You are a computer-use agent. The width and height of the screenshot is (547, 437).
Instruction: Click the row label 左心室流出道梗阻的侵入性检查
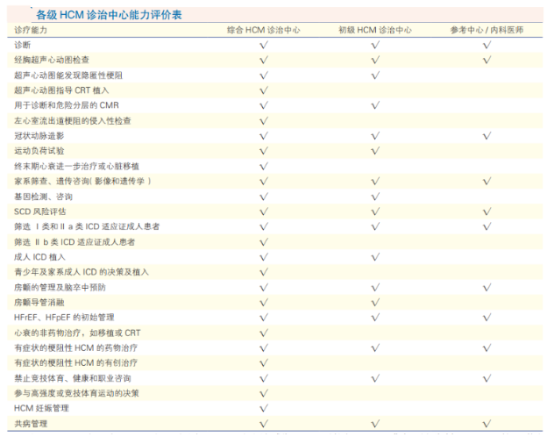73,121
